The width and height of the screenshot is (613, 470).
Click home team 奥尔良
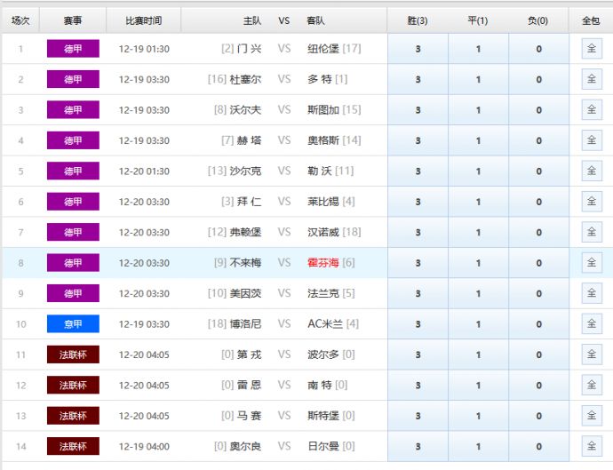245,446
